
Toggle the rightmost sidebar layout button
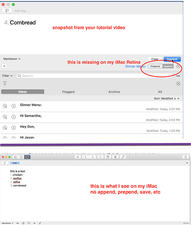(x=27, y=157)
